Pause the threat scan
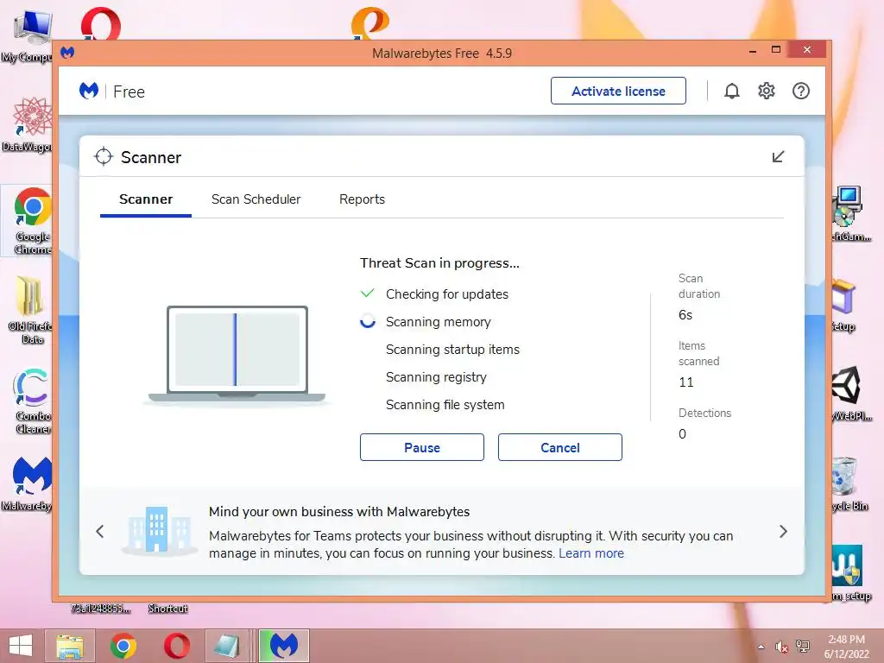884x663 pixels. [x=421, y=448]
